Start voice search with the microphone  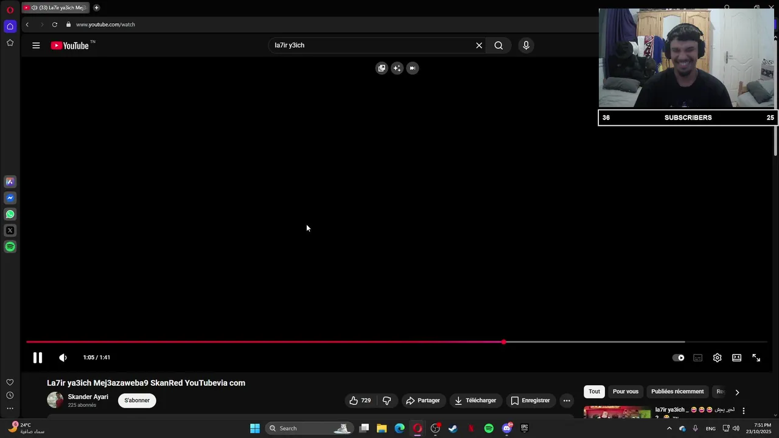[x=526, y=45]
